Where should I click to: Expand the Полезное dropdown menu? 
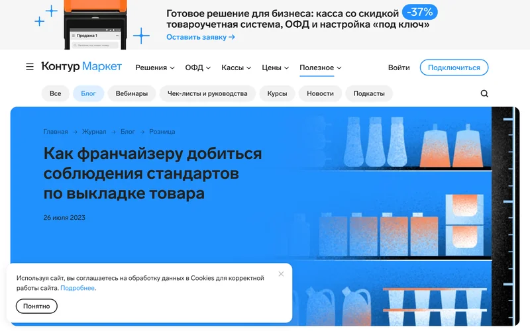point(321,68)
